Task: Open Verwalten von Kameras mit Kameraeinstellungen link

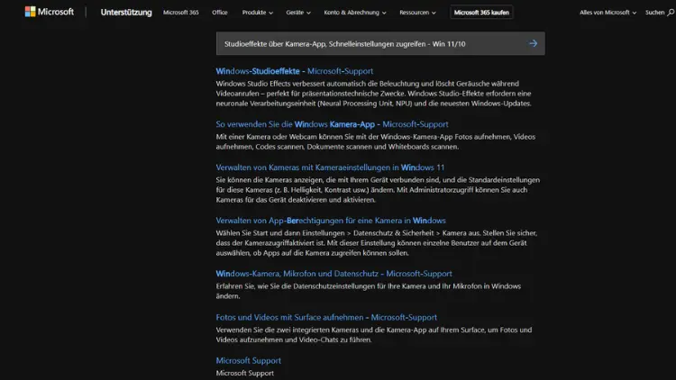Action: click(330, 167)
